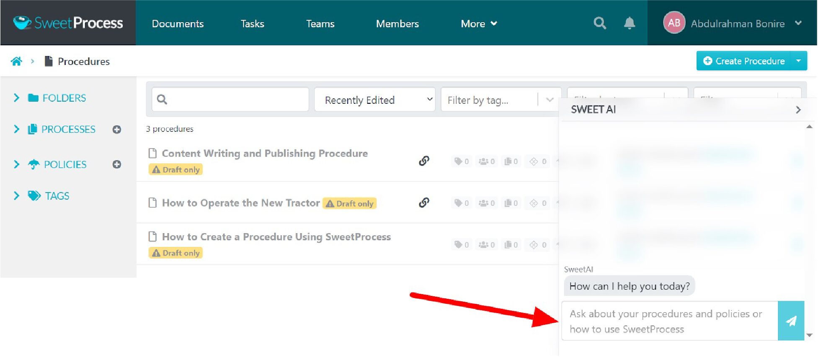This screenshot has height=357, width=818.
Task: Open Create Procedure dropdown arrow
Action: pos(798,61)
